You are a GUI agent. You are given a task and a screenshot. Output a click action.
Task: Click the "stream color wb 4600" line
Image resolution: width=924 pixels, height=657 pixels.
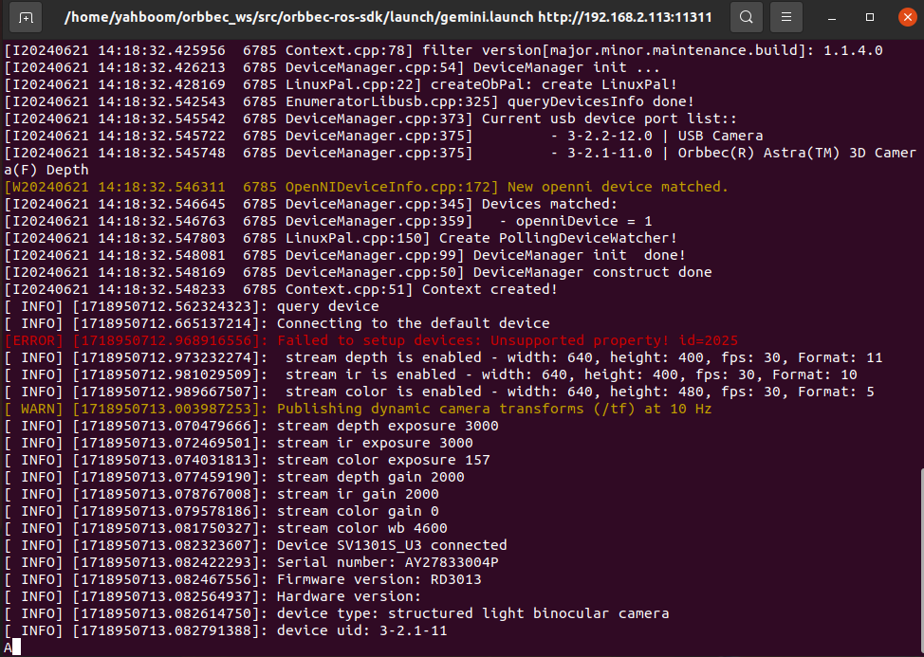[226, 529]
